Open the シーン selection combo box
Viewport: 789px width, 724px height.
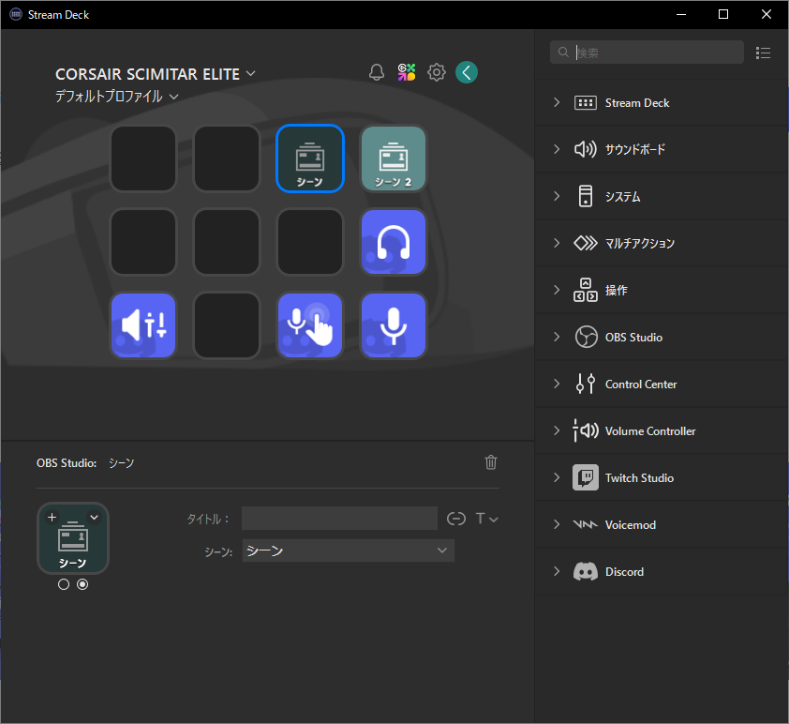349,551
